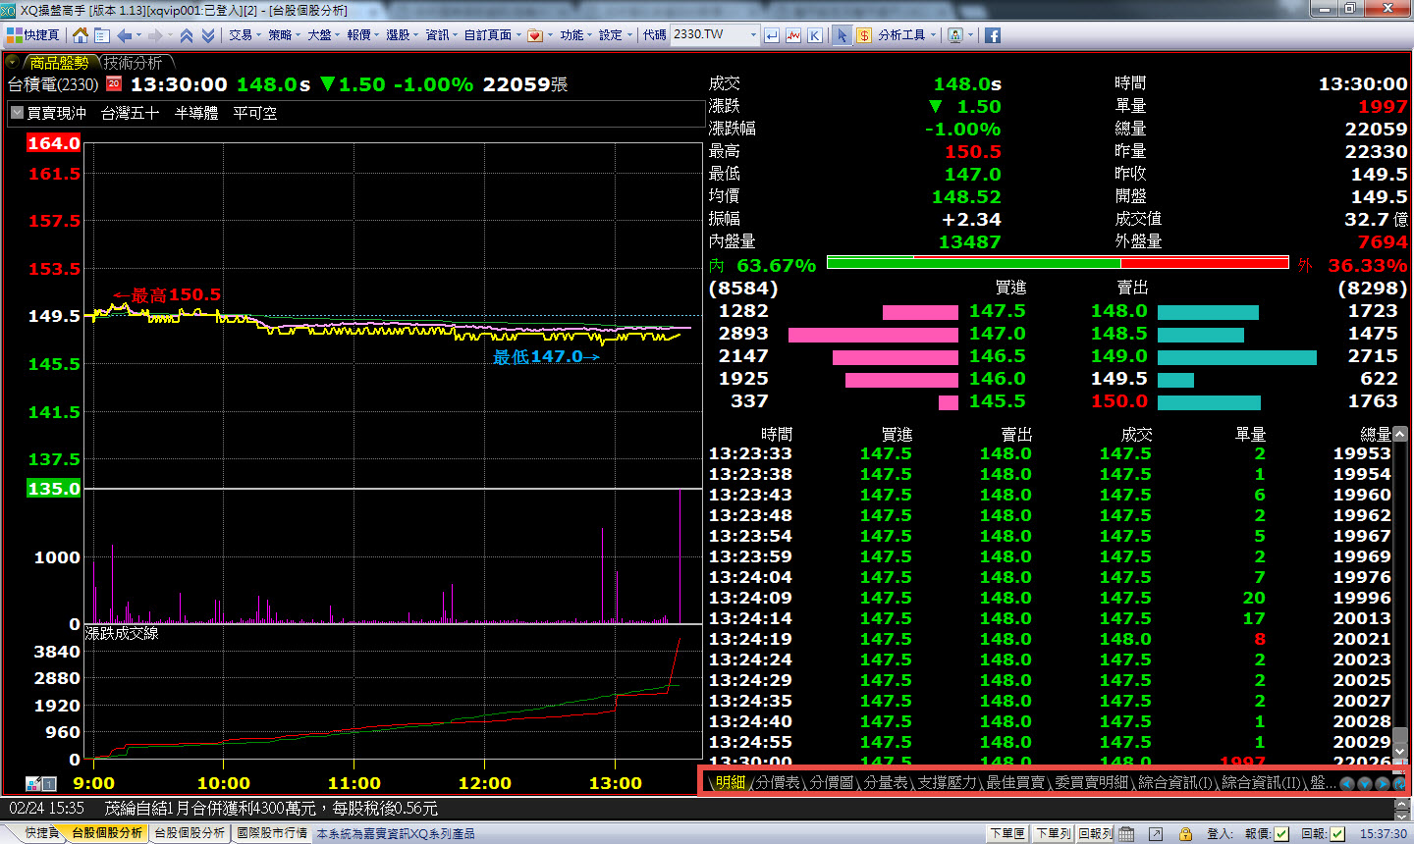
Task: Select the 分價表 tab
Action: coord(778,782)
